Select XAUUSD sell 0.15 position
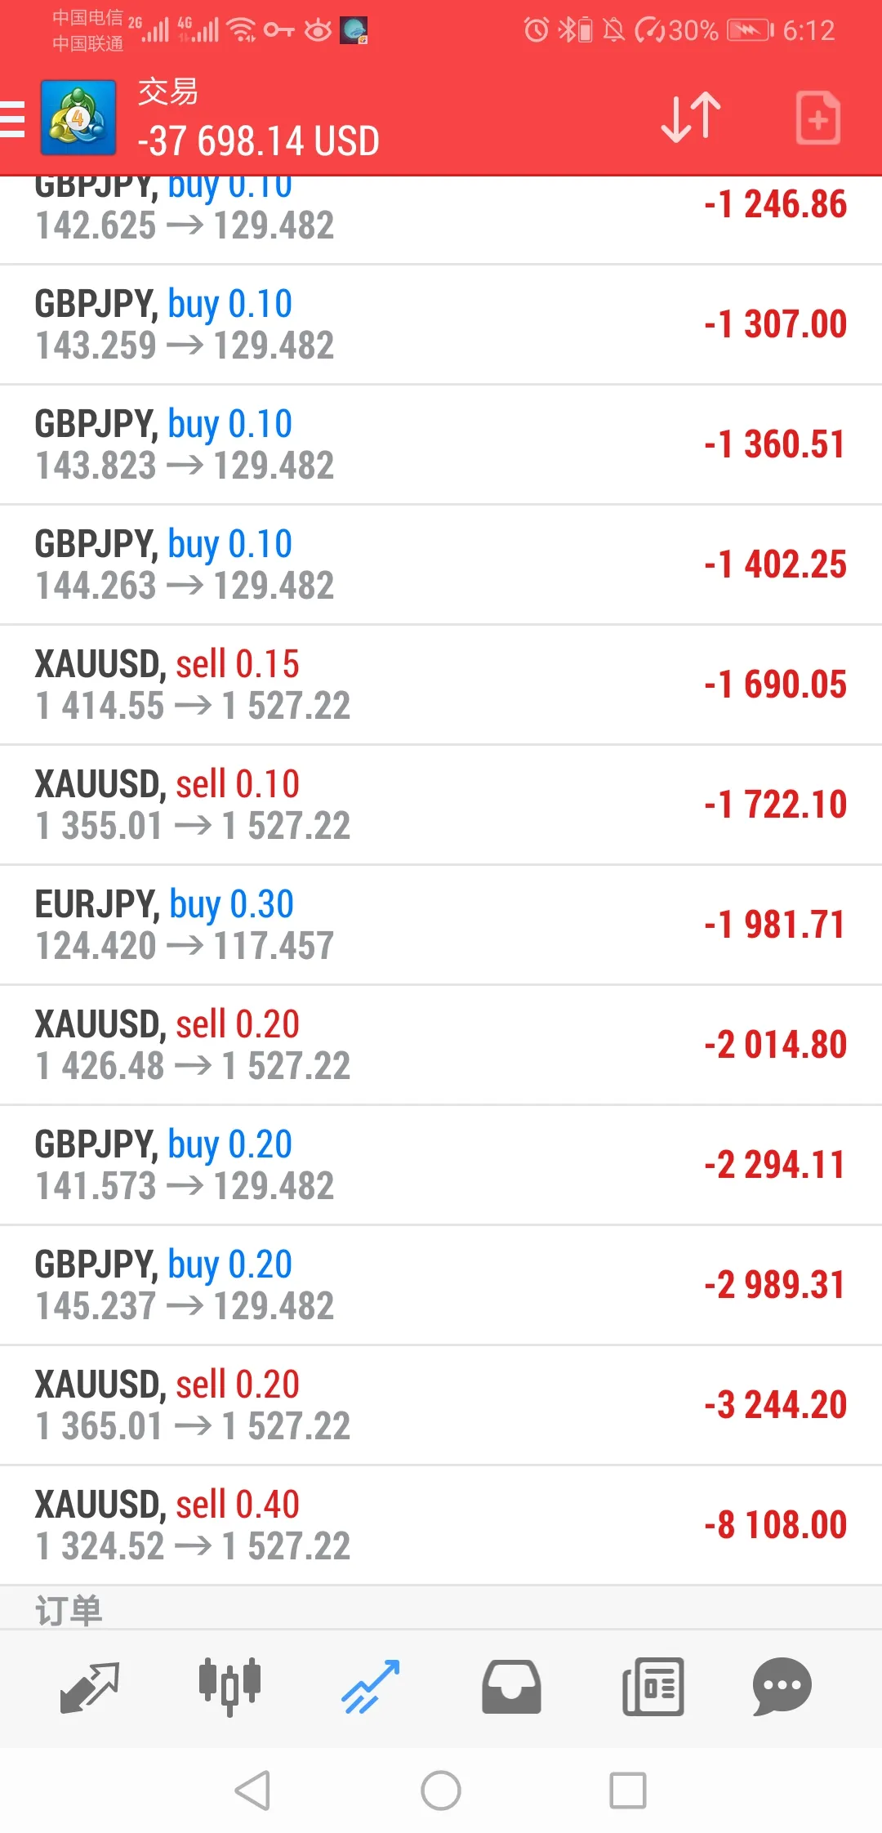Image resolution: width=882 pixels, height=1833 pixels. tap(441, 685)
